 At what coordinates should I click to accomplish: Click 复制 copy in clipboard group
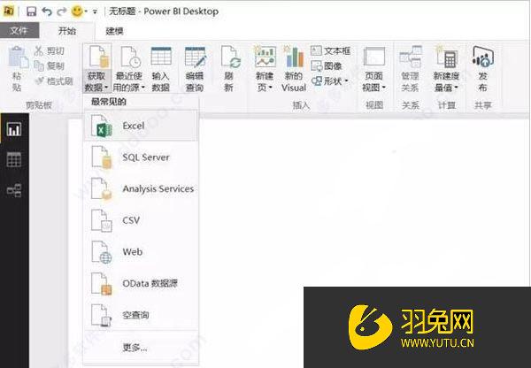pos(49,65)
